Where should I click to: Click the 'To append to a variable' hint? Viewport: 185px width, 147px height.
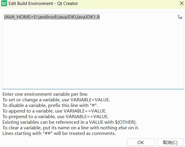[x=54, y=111]
